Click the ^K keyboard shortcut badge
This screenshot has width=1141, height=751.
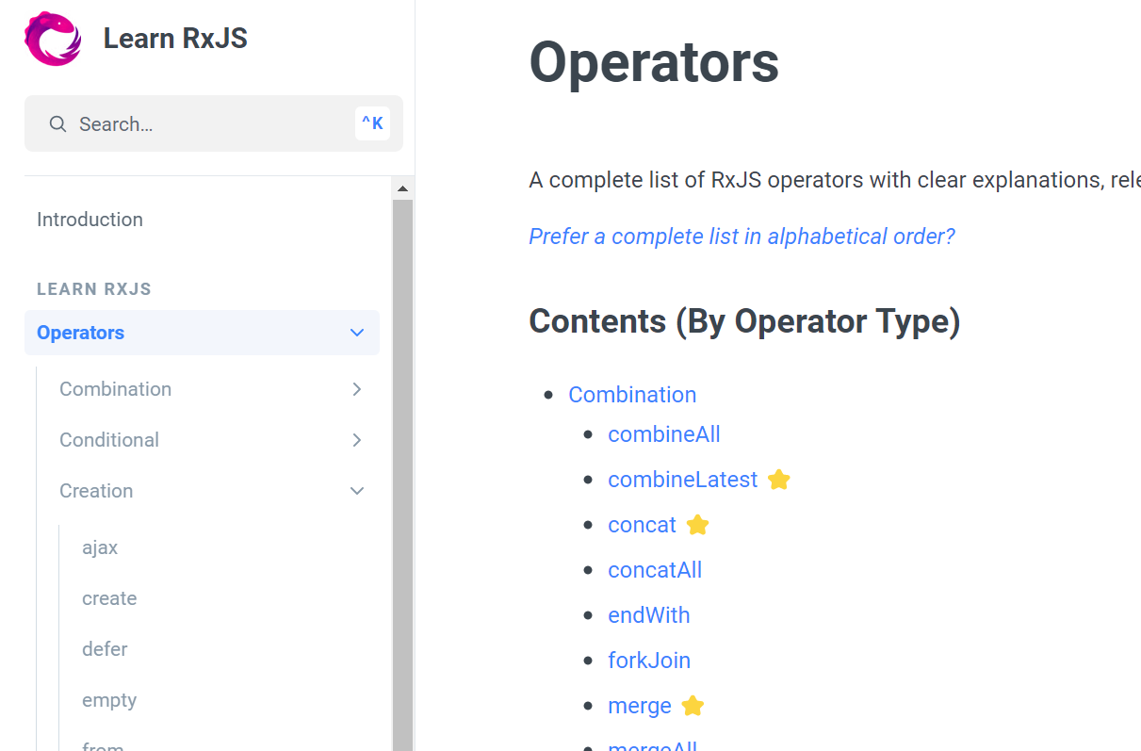click(372, 122)
